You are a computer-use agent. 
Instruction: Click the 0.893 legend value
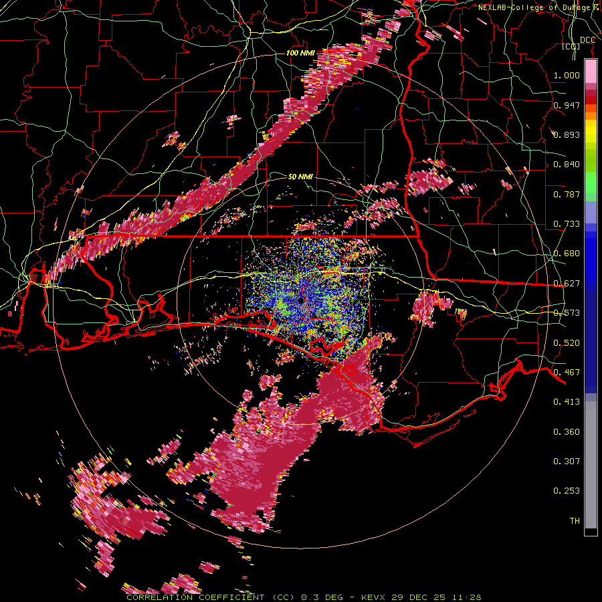[x=567, y=134]
